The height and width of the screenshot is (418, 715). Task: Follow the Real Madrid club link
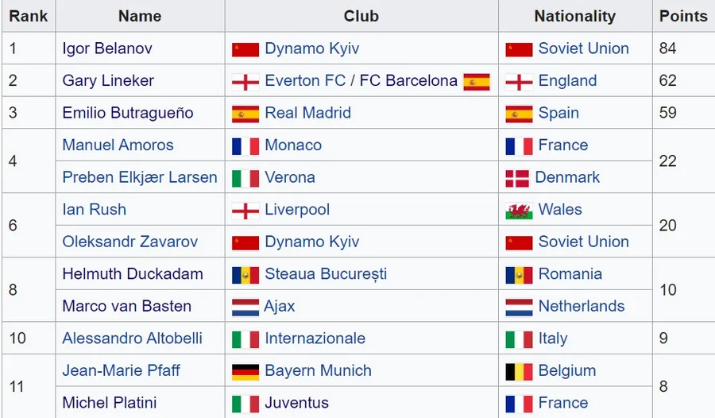tap(307, 113)
